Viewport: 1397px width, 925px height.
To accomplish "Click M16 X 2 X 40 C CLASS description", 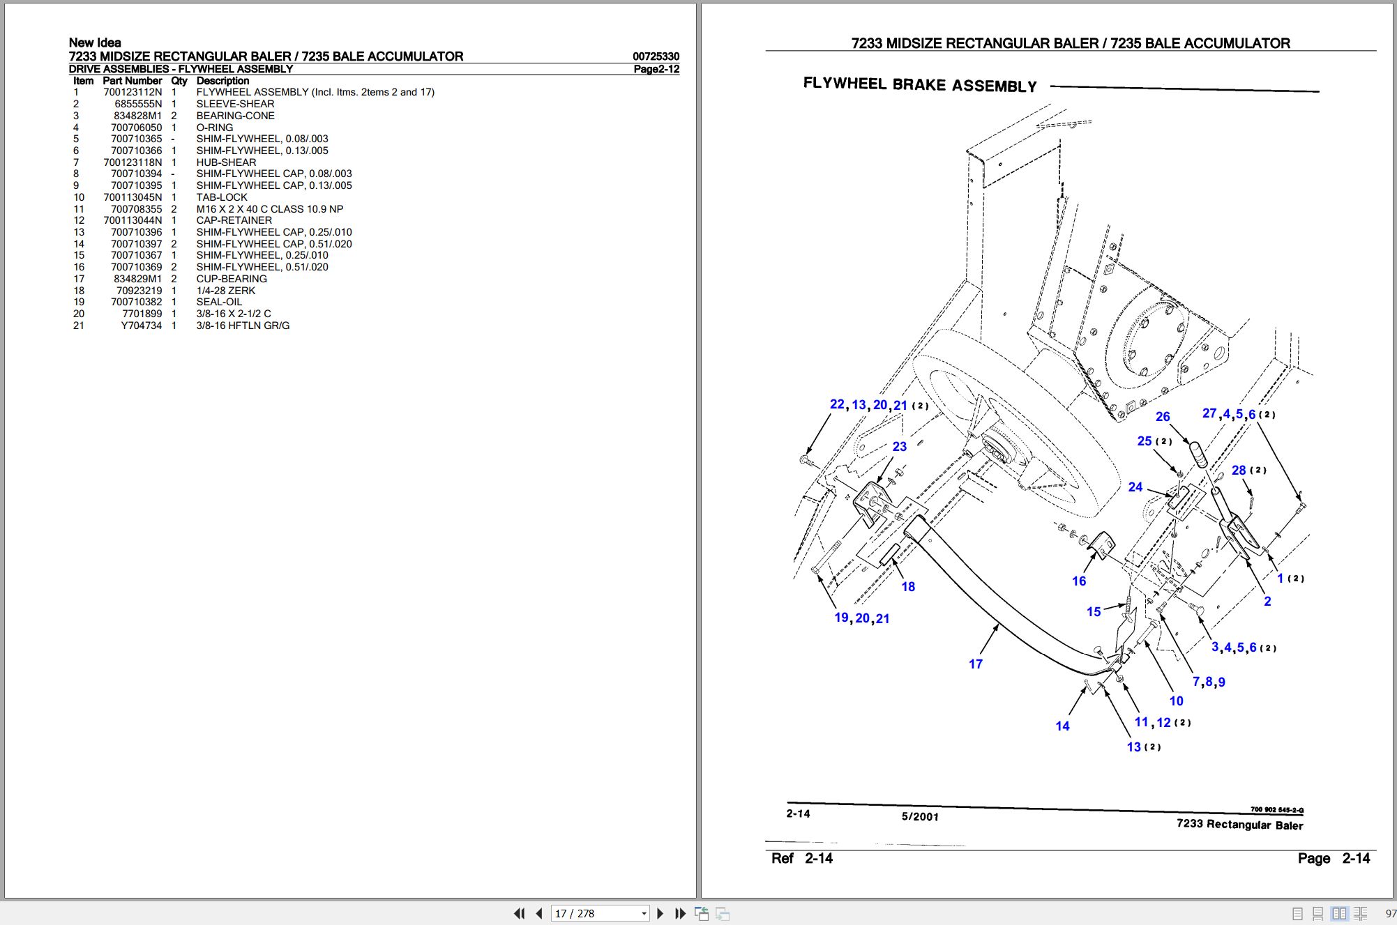I will pos(270,209).
